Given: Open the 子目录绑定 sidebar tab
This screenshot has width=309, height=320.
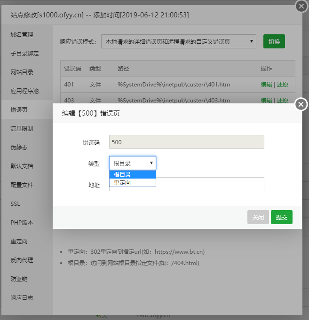Looking at the screenshot, I should 27,53.
